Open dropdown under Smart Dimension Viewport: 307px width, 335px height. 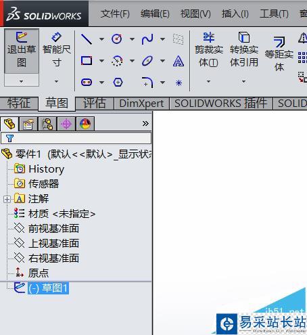point(56,81)
